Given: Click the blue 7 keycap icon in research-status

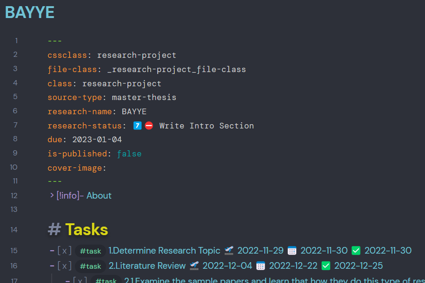Looking at the screenshot, I should click(137, 125).
